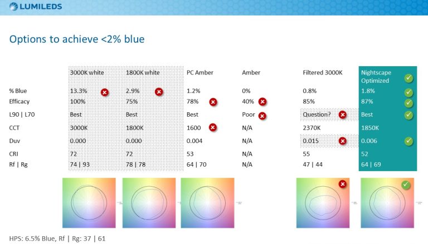Click the PC Amber color gamut chart
Screen dimensions: 428x244
207,203
